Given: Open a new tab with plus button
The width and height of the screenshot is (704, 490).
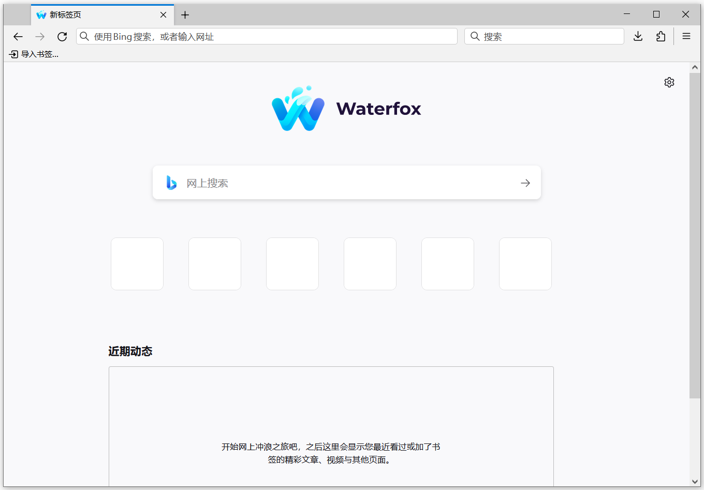Looking at the screenshot, I should 185,15.
